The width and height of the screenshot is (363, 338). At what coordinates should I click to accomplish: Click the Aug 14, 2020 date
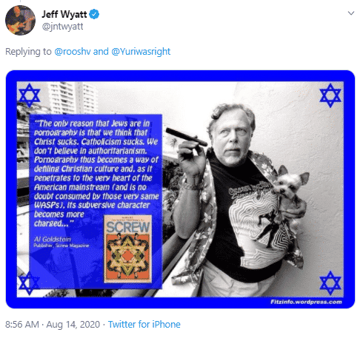tap(73, 324)
